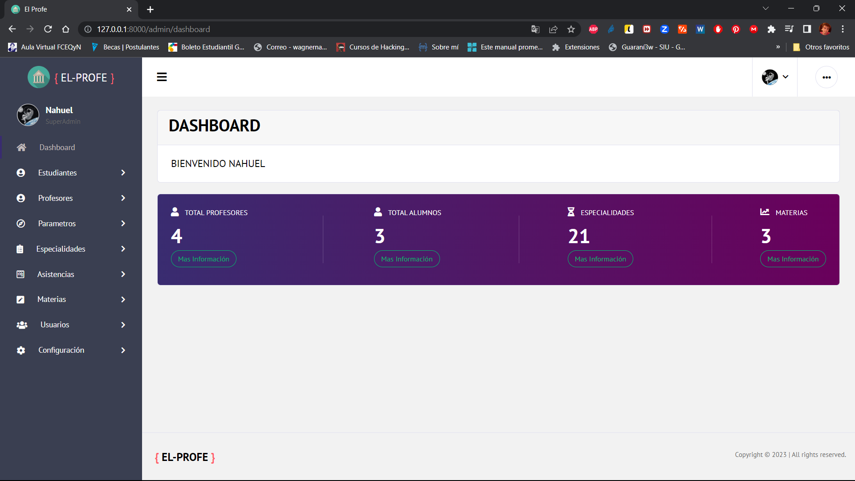Screen dimensions: 855x481
Task: Click Mas Información under Especialidades
Action: coord(600,259)
